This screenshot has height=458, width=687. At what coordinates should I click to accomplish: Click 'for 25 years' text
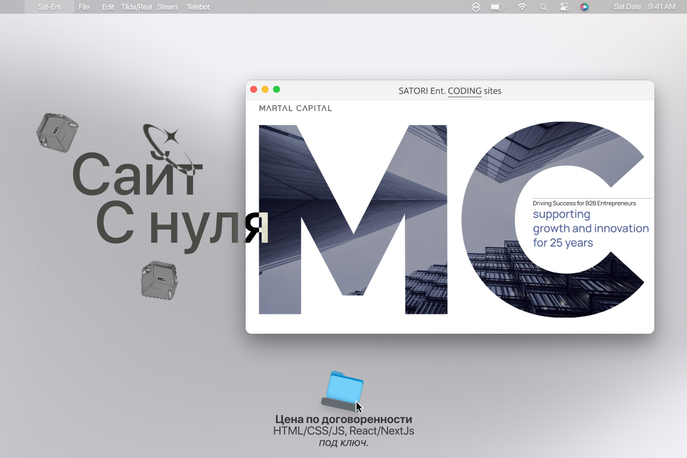pos(563,243)
